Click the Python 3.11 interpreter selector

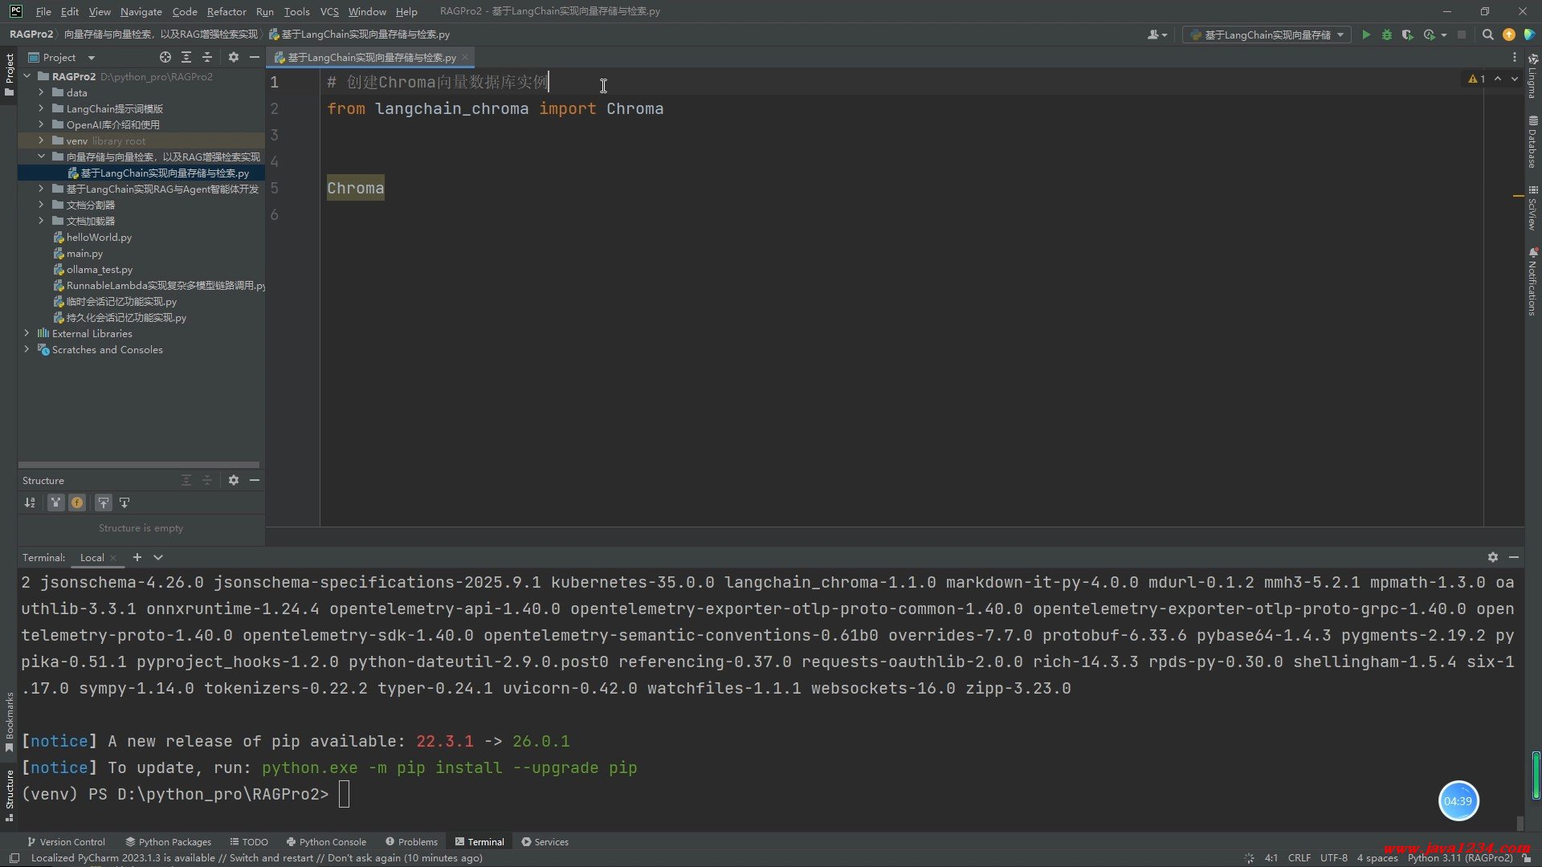(1459, 857)
